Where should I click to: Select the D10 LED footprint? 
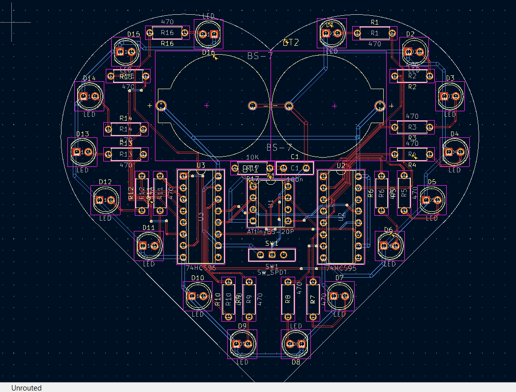pos(197,296)
